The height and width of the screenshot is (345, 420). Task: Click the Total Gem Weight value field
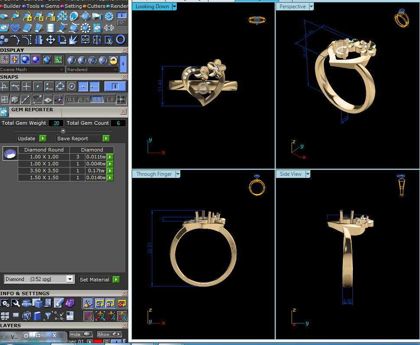(x=56, y=123)
